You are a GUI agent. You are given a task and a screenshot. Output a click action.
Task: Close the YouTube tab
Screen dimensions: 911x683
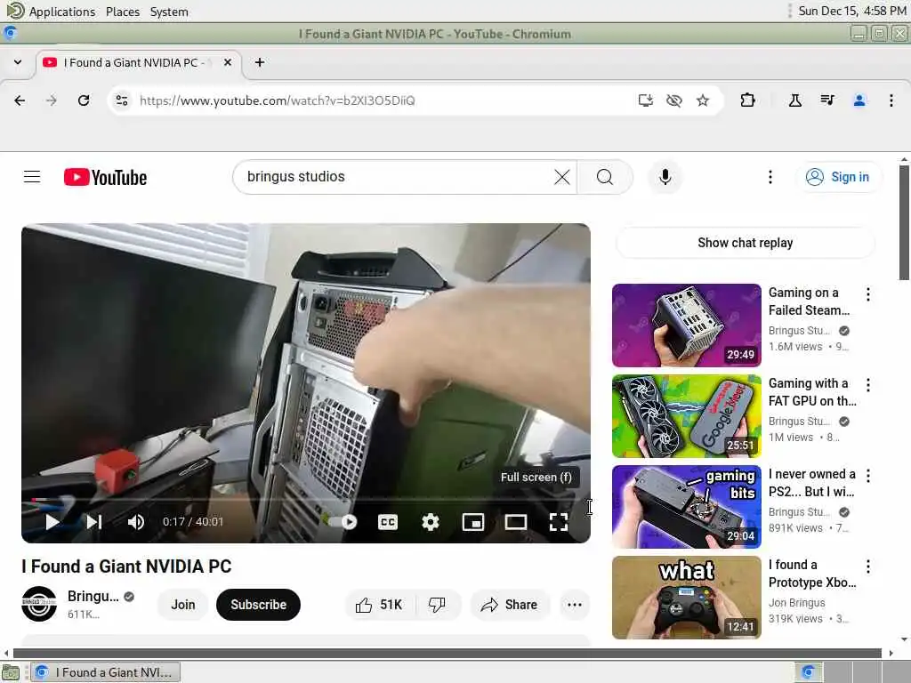tap(228, 62)
